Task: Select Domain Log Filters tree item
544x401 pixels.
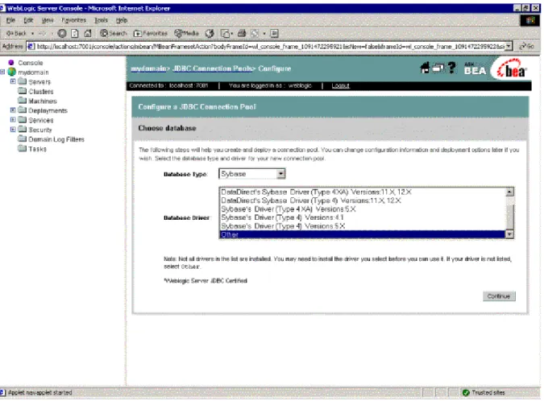Action: 56,139
